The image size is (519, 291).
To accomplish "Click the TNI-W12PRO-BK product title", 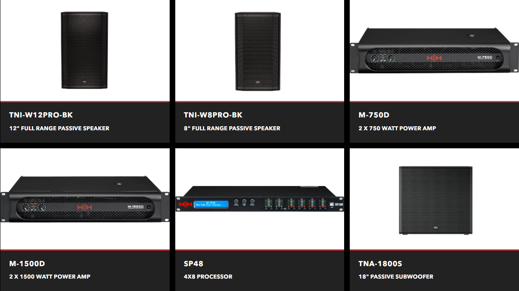I will click(41, 115).
